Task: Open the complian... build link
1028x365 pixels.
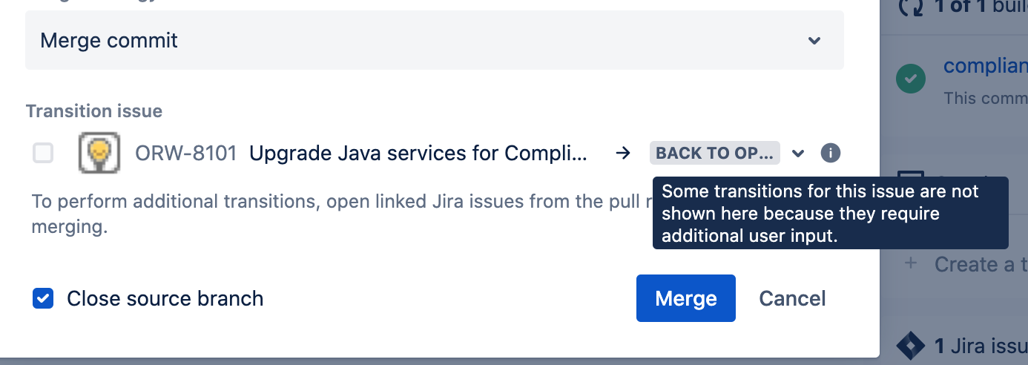Action: click(985, 66)
